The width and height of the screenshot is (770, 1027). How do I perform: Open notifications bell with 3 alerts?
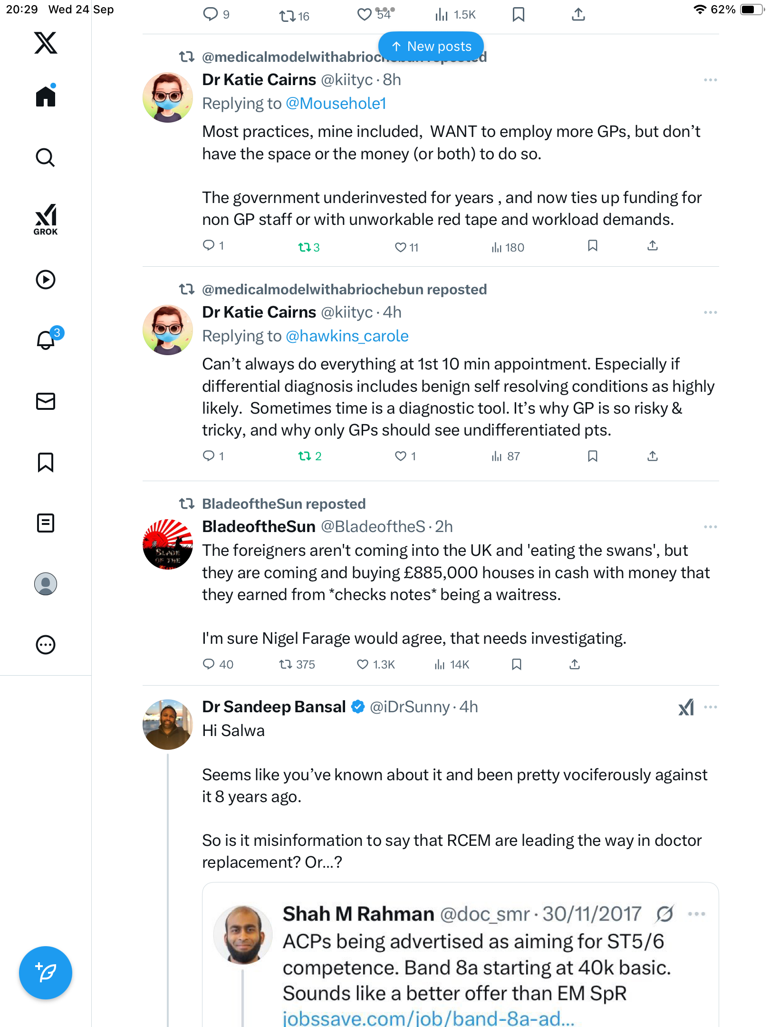47,339
